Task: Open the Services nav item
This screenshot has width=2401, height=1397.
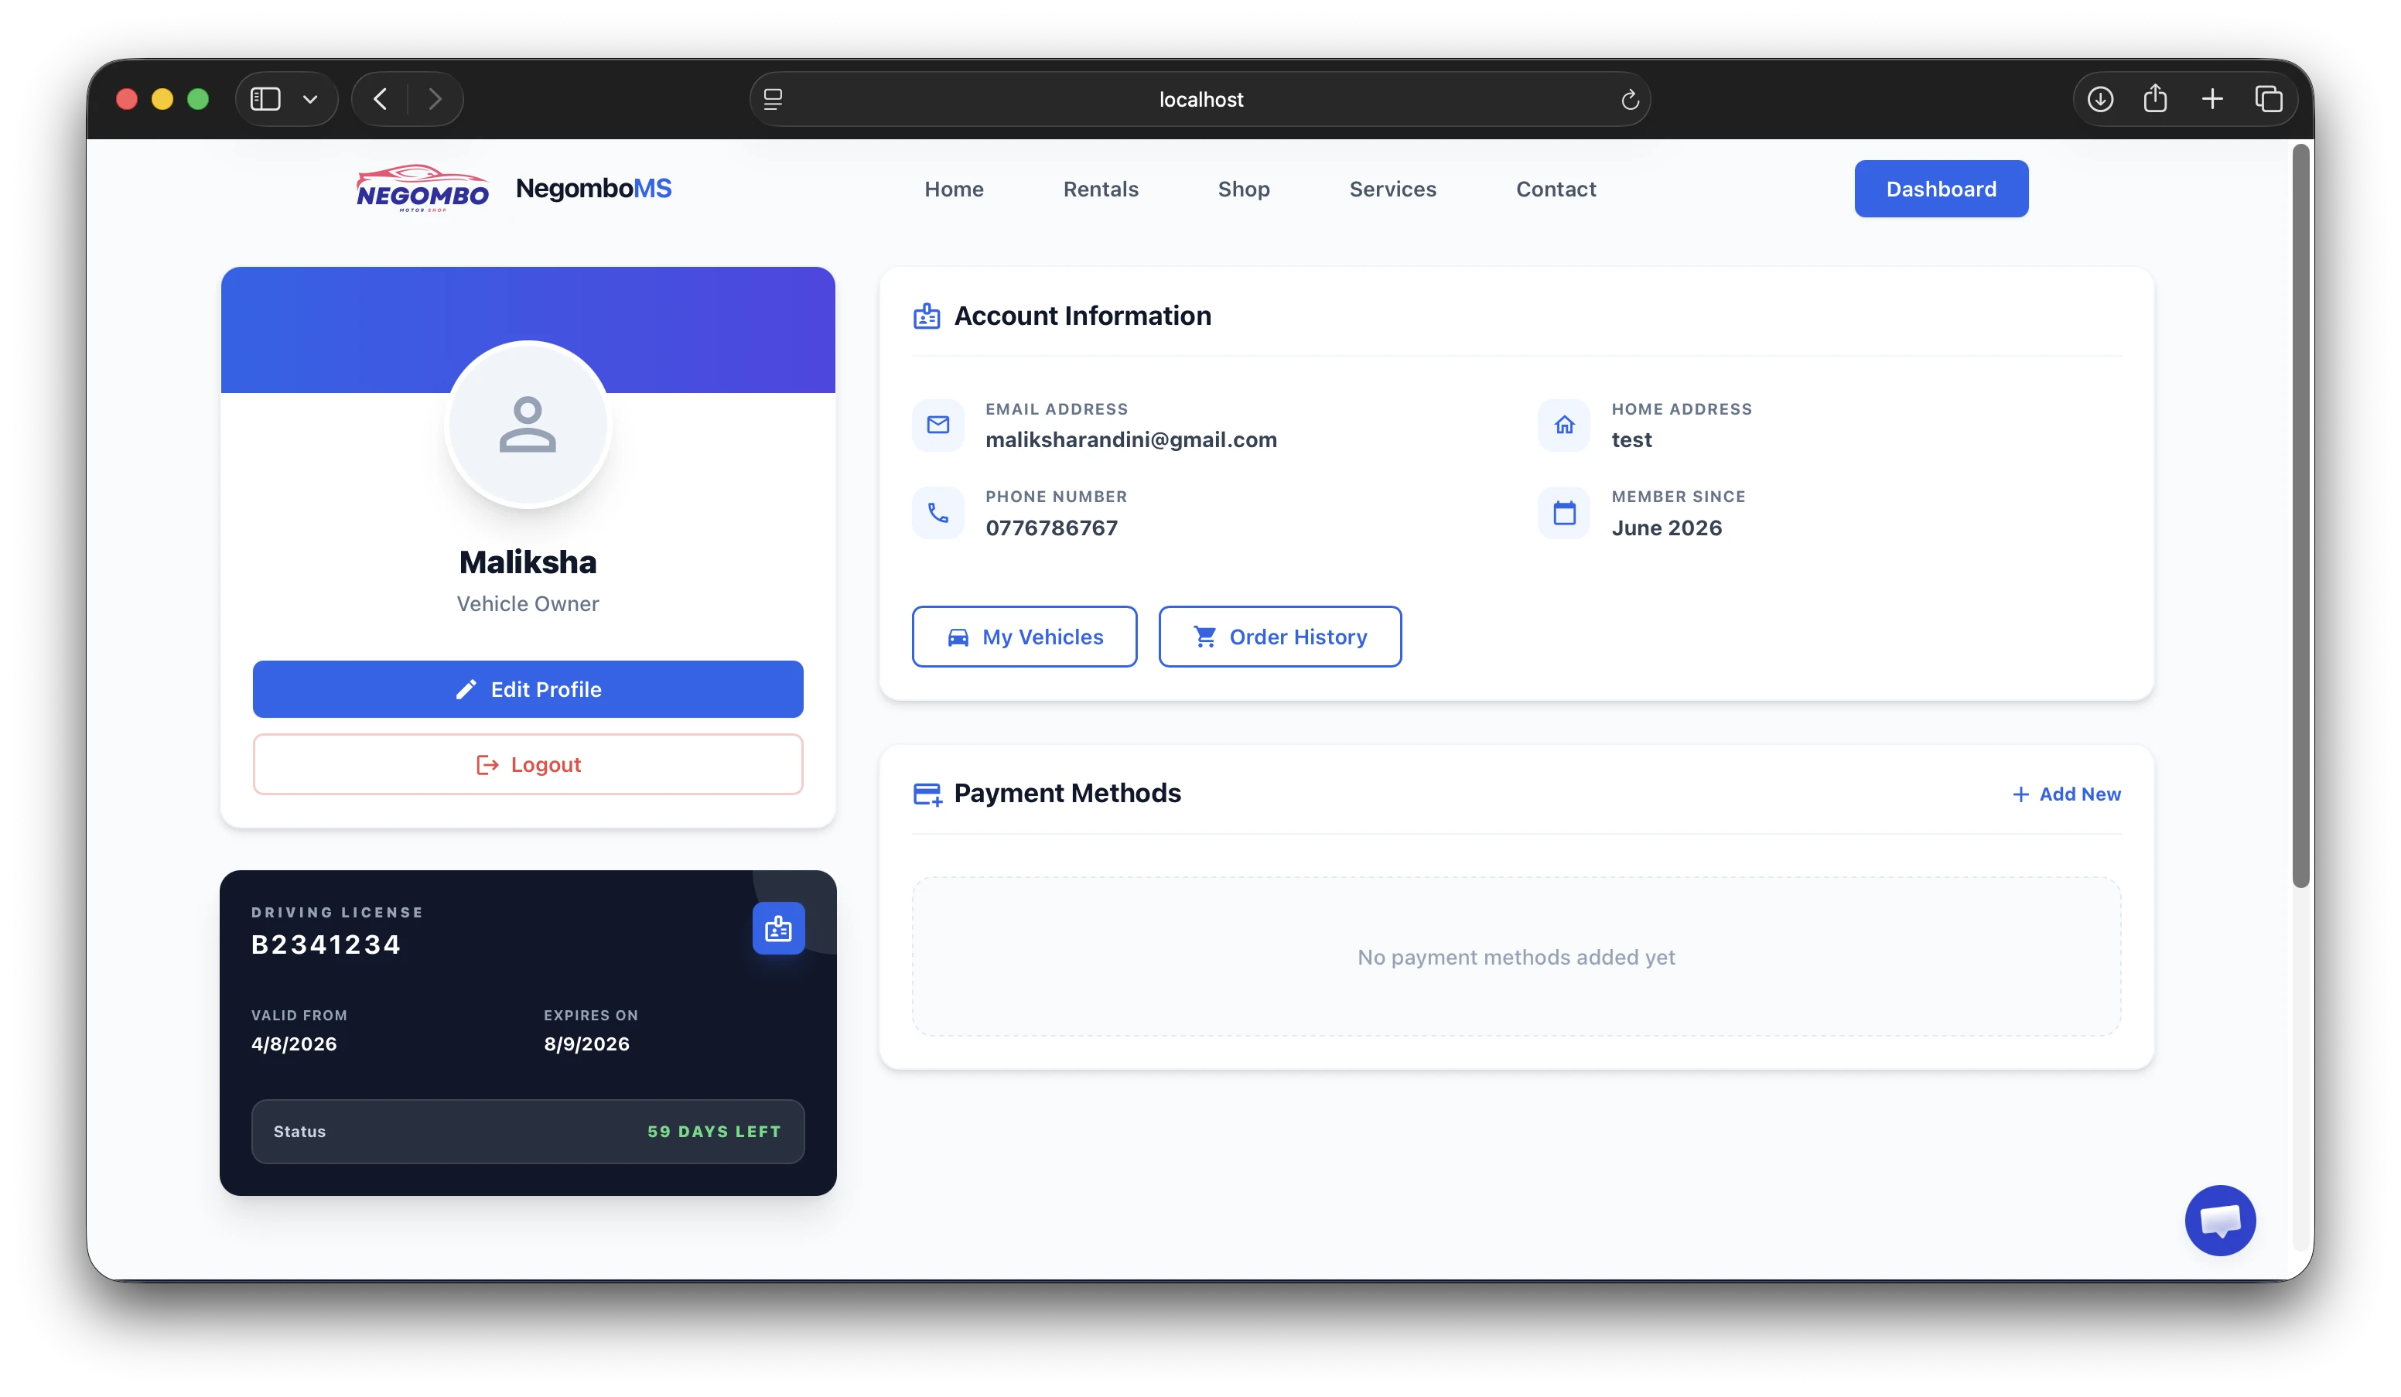Action: tap(1392, 189)
